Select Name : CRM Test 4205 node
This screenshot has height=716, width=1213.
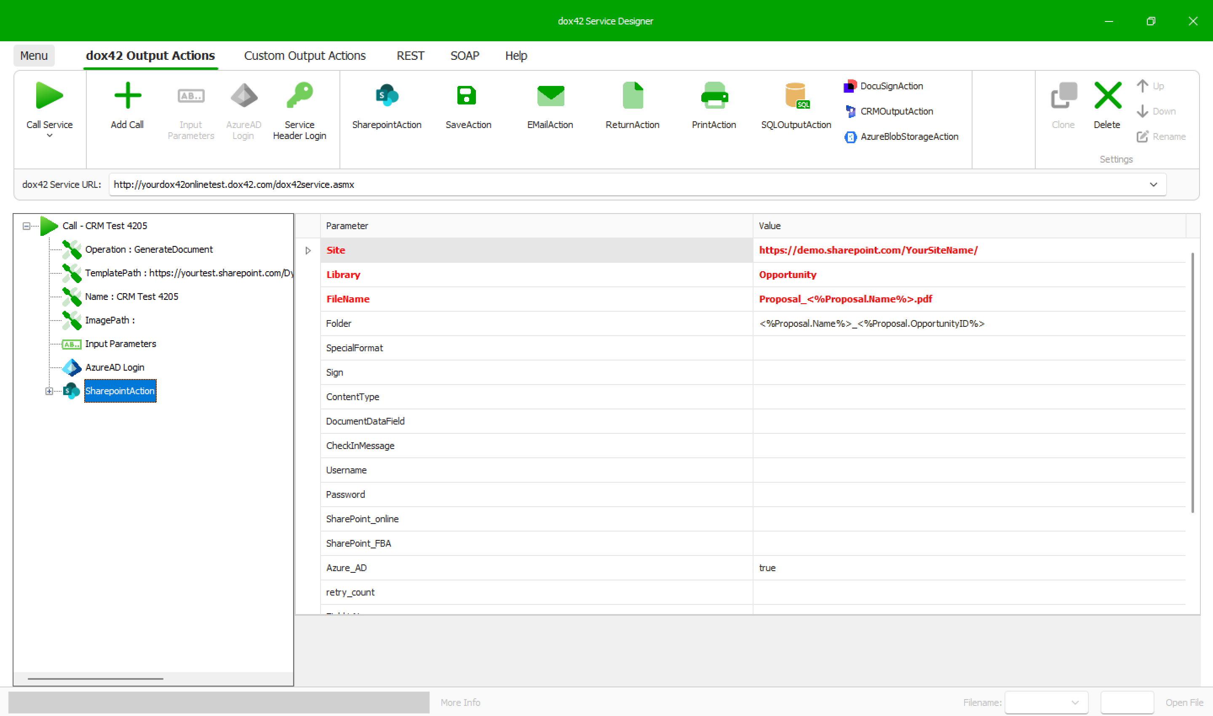[x=131, y=297]
